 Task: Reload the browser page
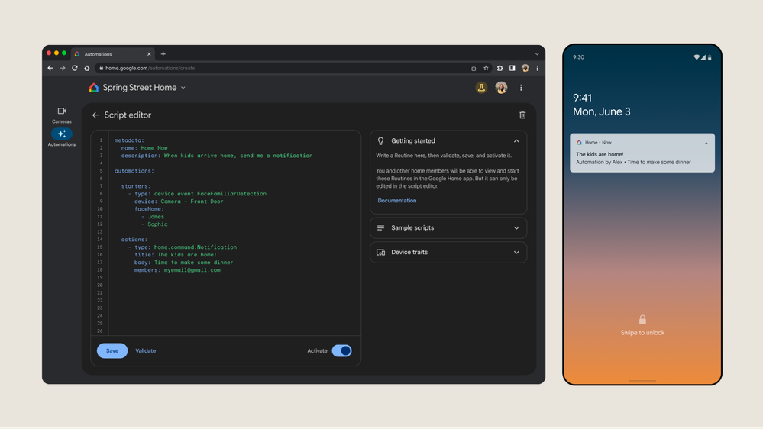74,68
